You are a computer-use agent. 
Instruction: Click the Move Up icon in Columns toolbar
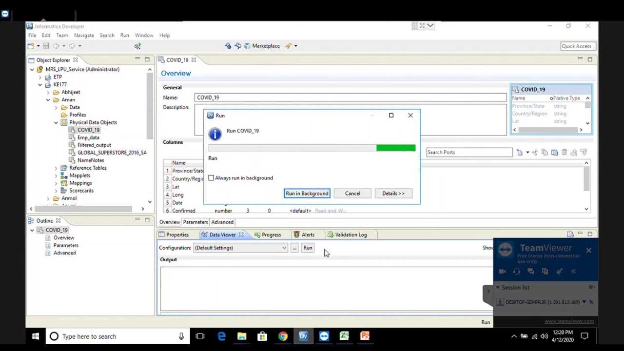(x=574, y=153)
